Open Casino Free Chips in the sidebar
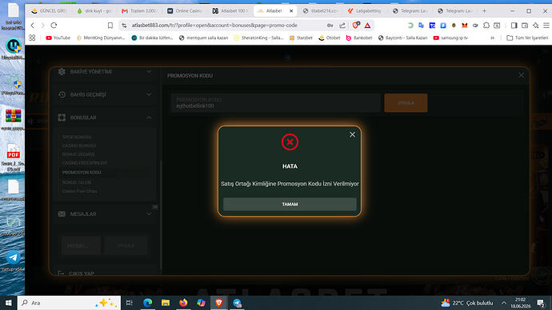The height and width of the screenshot is (310, 552). click(79, 191)
